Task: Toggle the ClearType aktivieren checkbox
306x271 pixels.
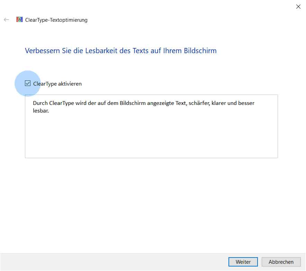Action: coord(28,84)
